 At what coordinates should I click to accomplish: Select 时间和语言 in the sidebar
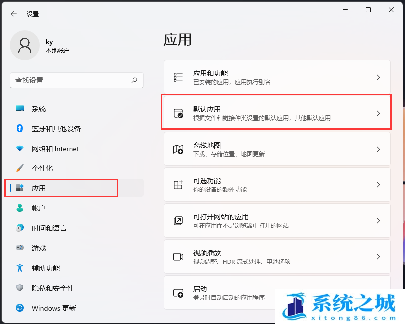click(49, 228)
